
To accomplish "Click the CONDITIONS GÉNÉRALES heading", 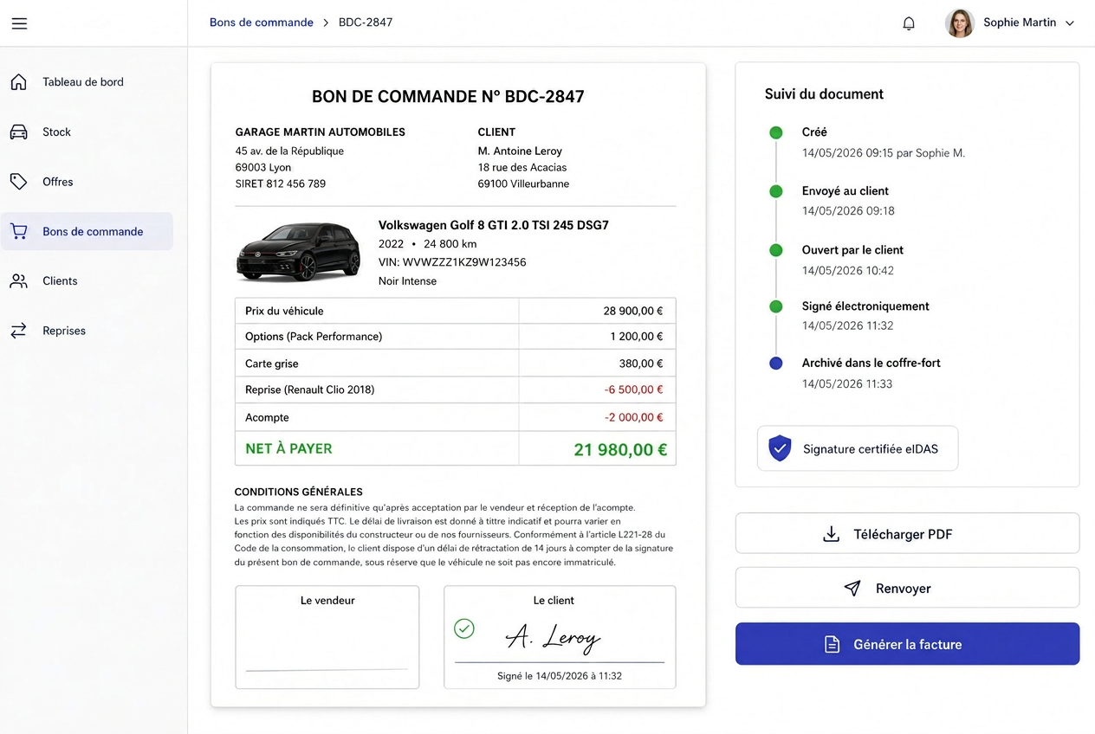I will [x=299, y=492].
